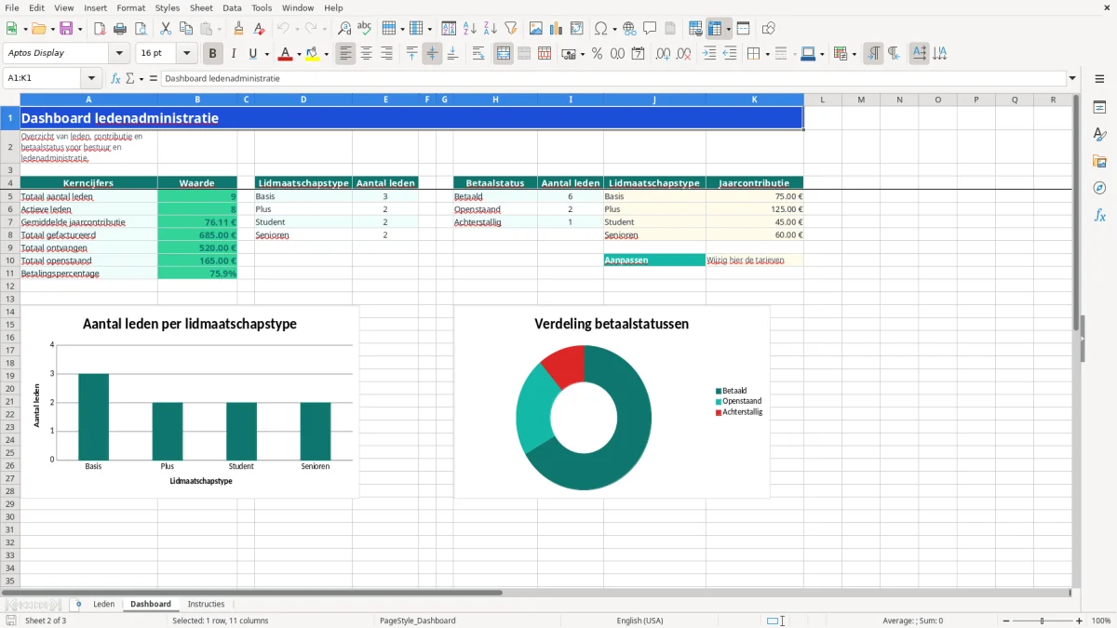The width and height of the screenshot is (1117, 628).
Task: Open the Freeze Rows and Columns dropdown arrow
Action: 729,29
